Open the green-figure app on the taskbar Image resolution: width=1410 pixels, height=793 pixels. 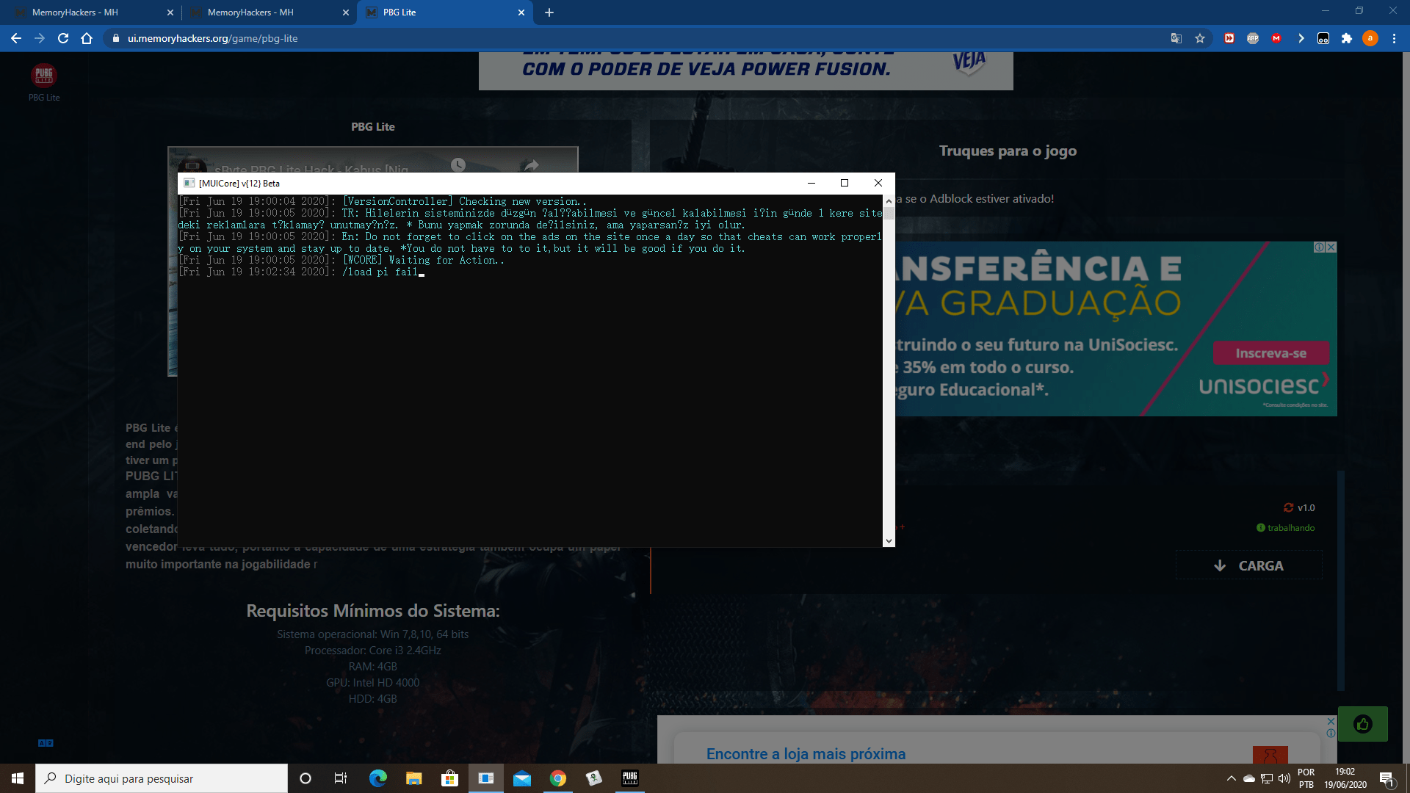click(594, 778)
